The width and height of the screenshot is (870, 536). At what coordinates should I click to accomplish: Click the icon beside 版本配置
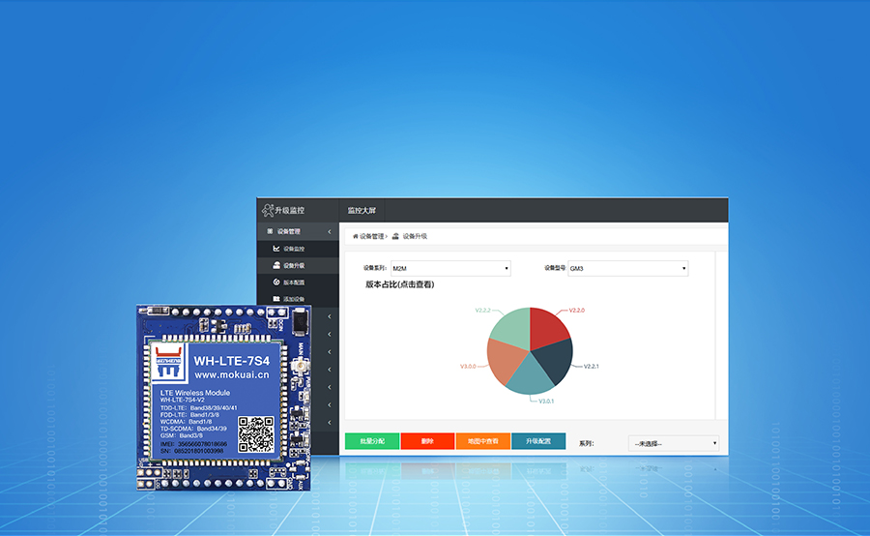[x=276, y=283]
